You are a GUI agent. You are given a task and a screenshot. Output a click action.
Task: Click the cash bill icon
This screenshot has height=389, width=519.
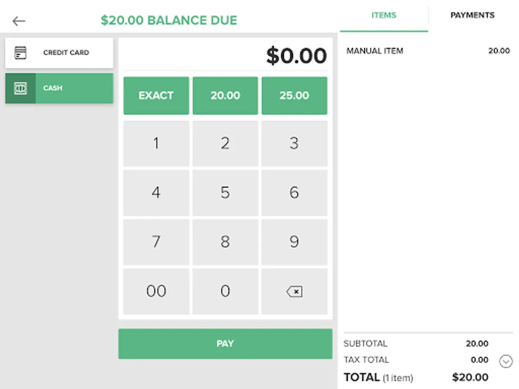(20, 88)
